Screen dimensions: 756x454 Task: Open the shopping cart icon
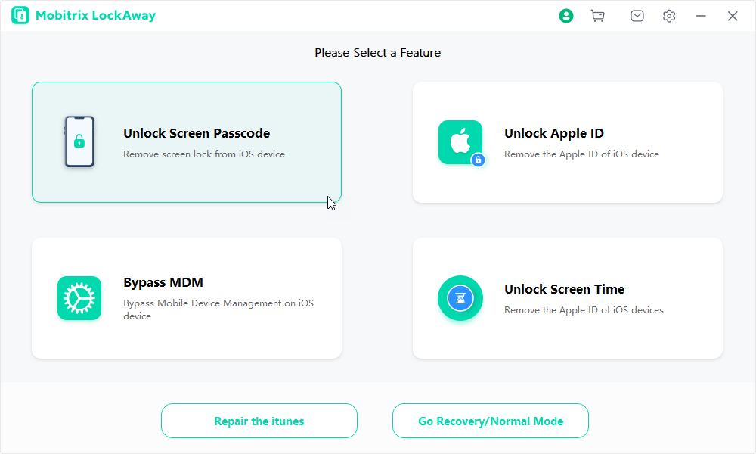point(598,16)
